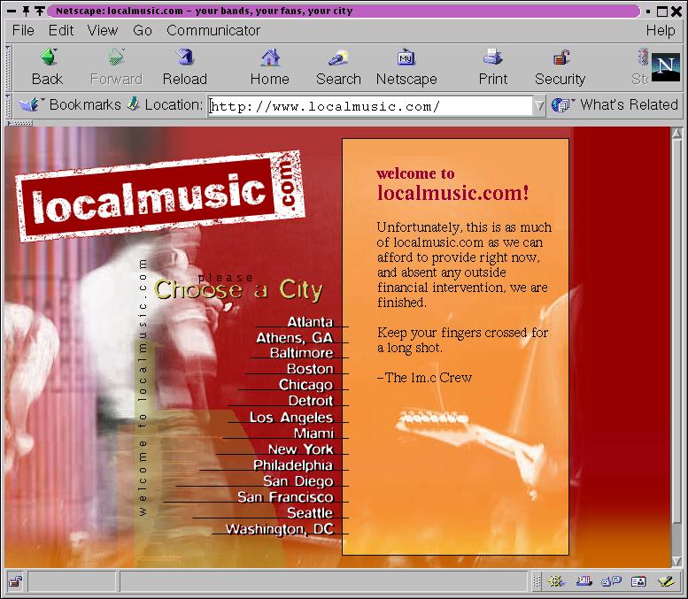Image resolution: width=688 pixels, height=599 pixels.
Task: Open Mail inbox component icon
Action: pyautogui.click(x=584, y=581)
